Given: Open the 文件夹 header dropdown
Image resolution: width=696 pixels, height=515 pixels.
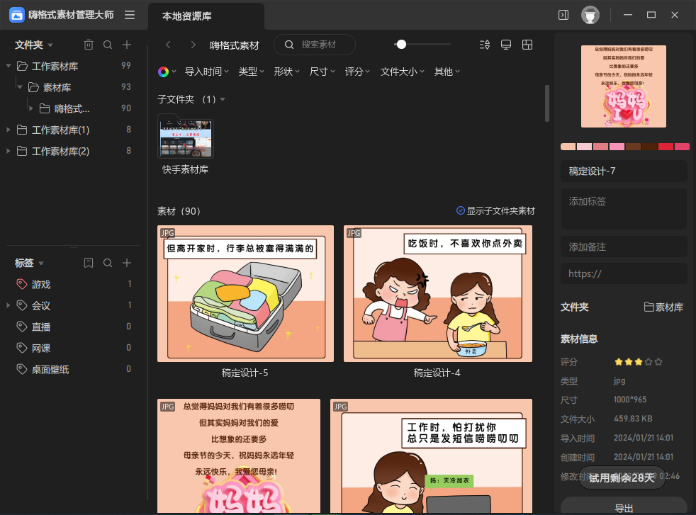Looking at the screenshot, I should point(50,45).
